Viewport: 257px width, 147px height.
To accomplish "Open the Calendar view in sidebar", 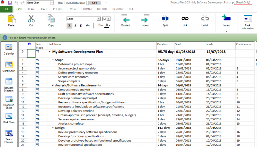I will [9, 49].
